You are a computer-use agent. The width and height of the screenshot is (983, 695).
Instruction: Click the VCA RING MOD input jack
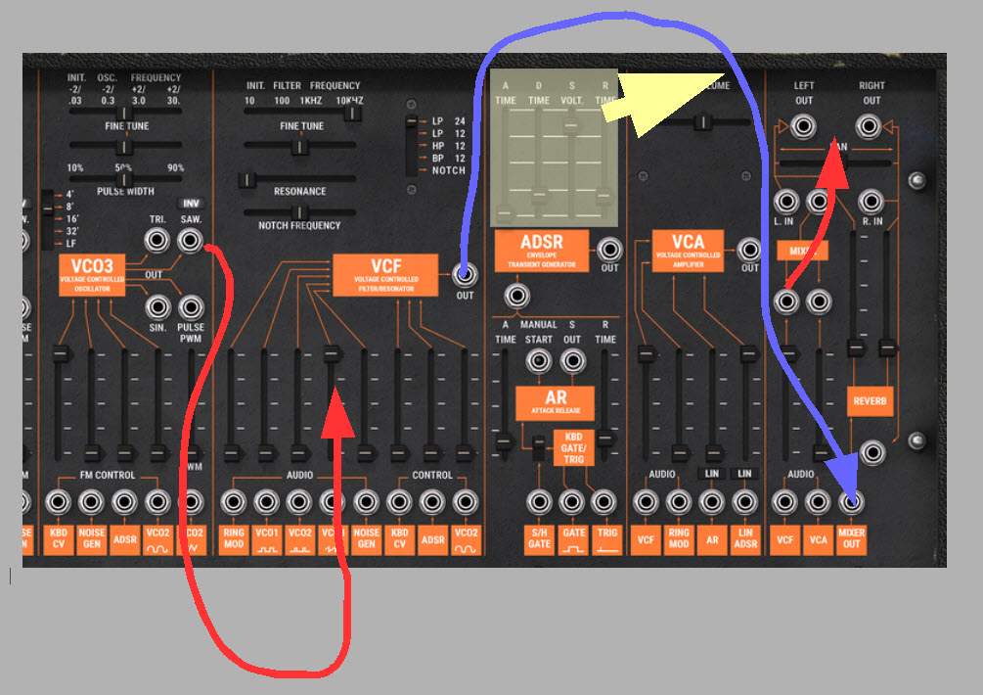point(679,502)
